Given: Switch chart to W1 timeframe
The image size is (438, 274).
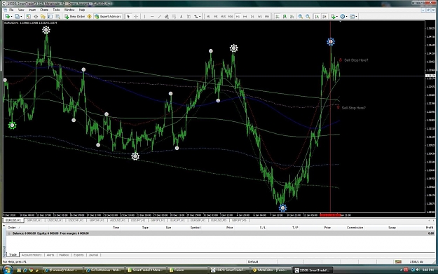Looking at the screenshot, I should coord(259,17).
